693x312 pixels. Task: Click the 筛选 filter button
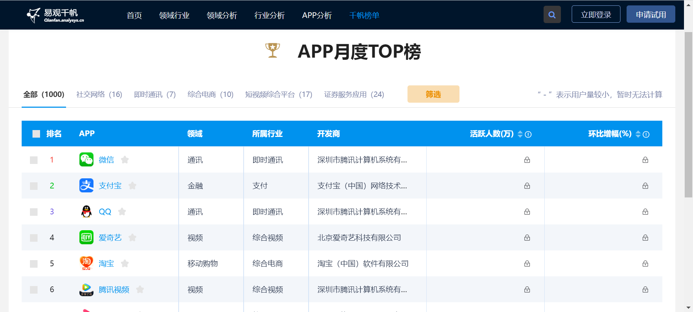[x=433, y=94]
